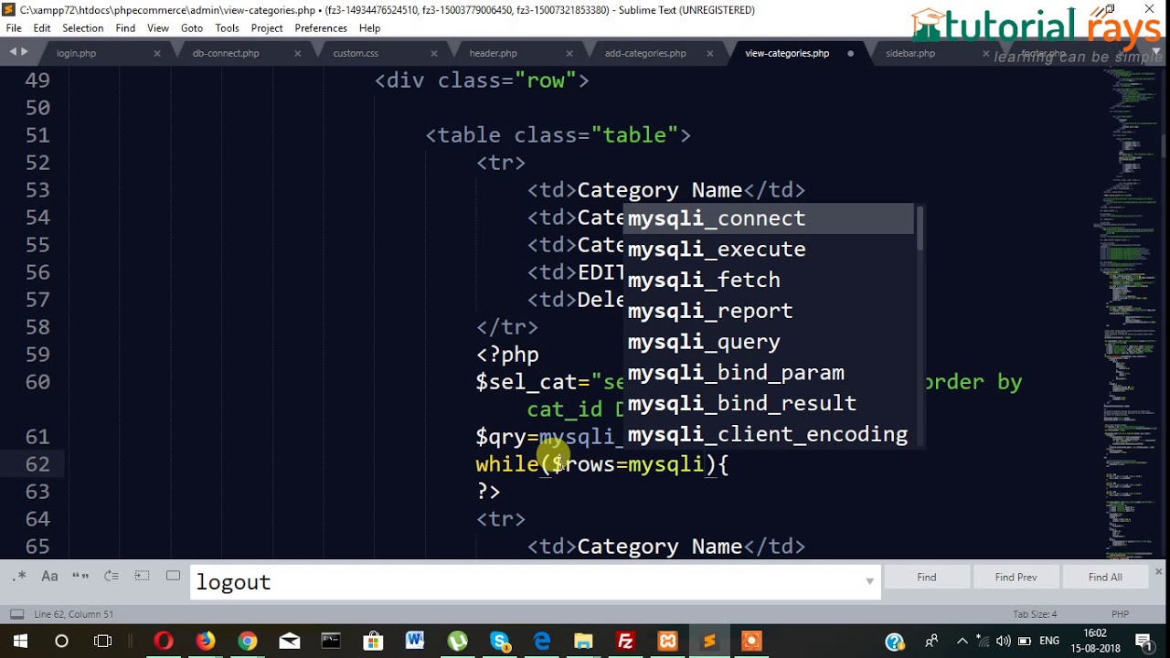Screen dimensions: 1170x658
Task: Change PHP syntax in status bar
Action: [1120, 614]
